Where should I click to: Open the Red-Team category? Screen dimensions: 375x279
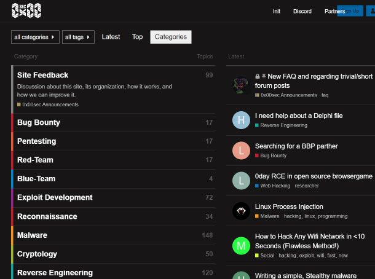click(35, 160)
